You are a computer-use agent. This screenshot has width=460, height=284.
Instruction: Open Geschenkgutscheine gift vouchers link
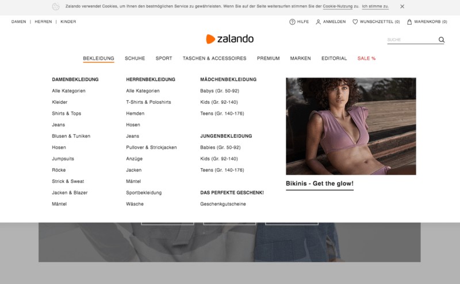(223, 204)
